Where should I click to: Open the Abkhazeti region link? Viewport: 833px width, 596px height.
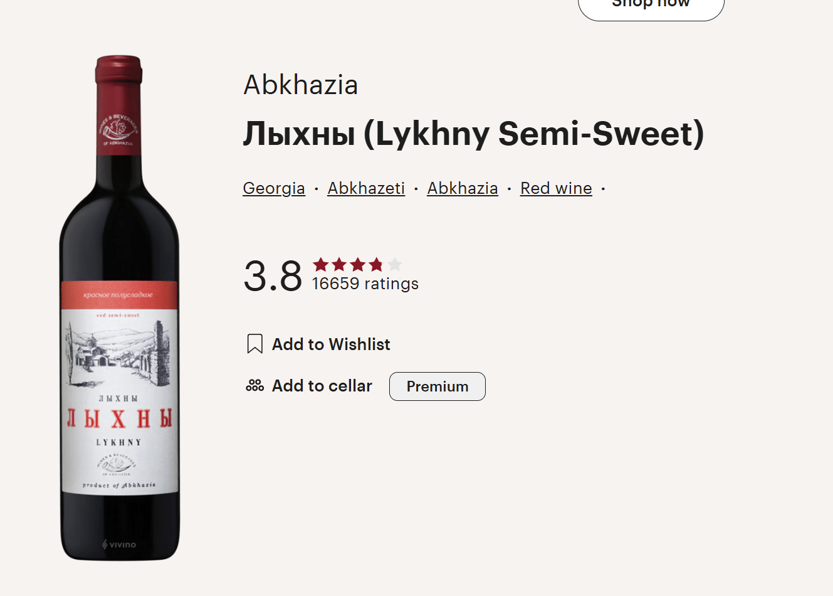point(366,188)
